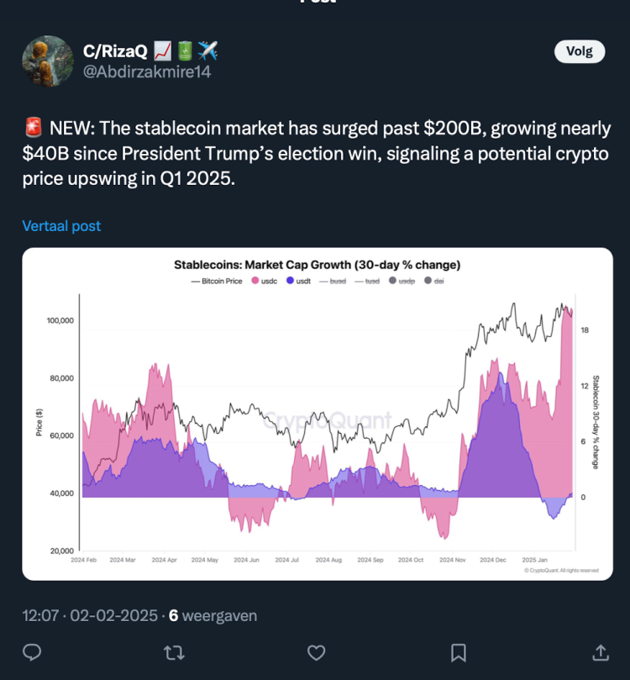
Task: Click the 6 weergaven view count
Action: [213, 615]
